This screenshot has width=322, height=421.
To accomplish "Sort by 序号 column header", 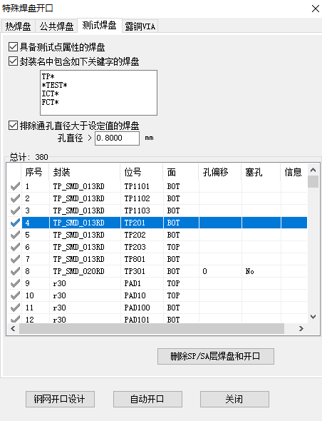I will pos(35,172).
